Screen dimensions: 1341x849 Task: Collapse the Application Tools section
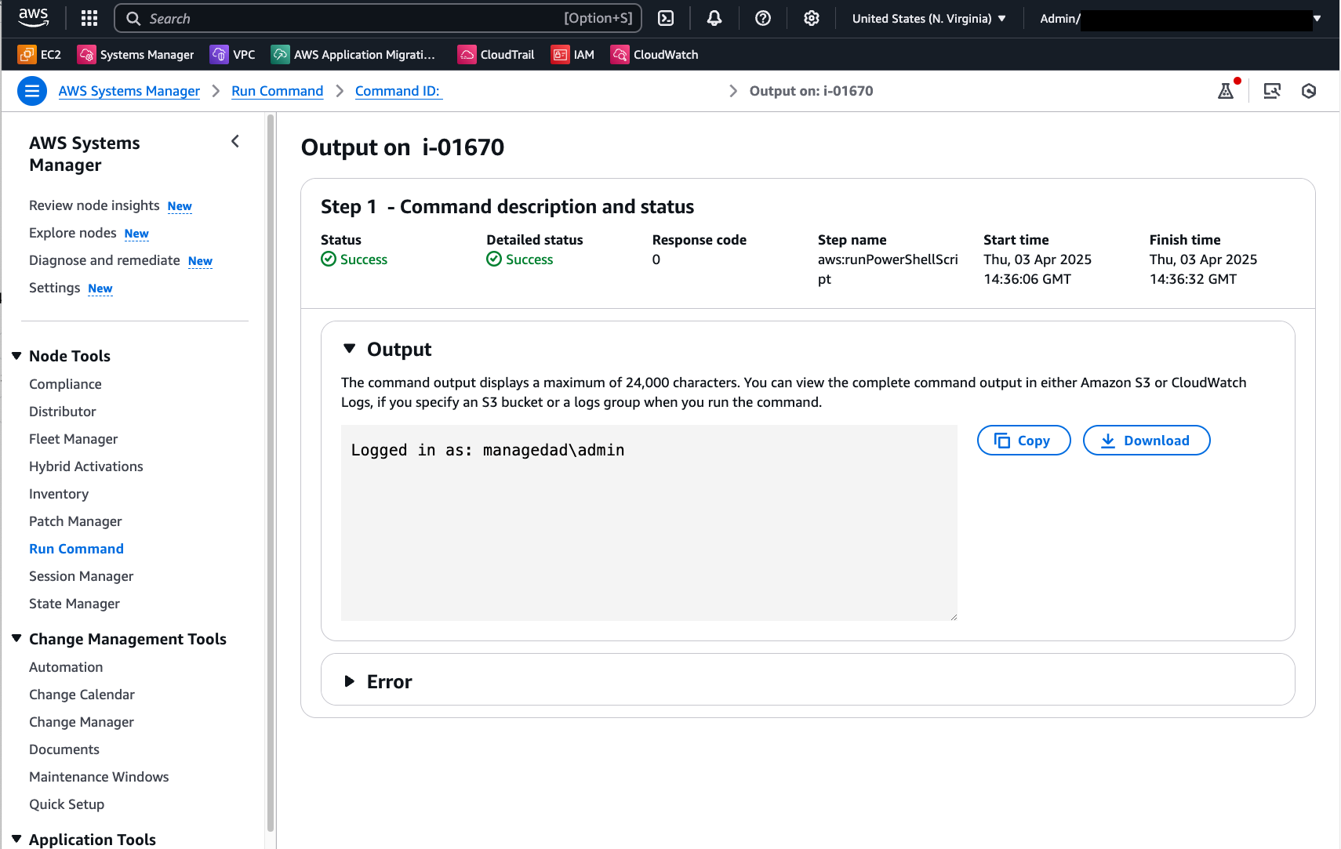(16, 839)
